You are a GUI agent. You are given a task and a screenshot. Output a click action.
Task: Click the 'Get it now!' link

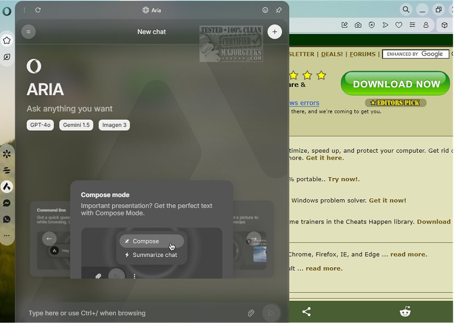(387, 200)
